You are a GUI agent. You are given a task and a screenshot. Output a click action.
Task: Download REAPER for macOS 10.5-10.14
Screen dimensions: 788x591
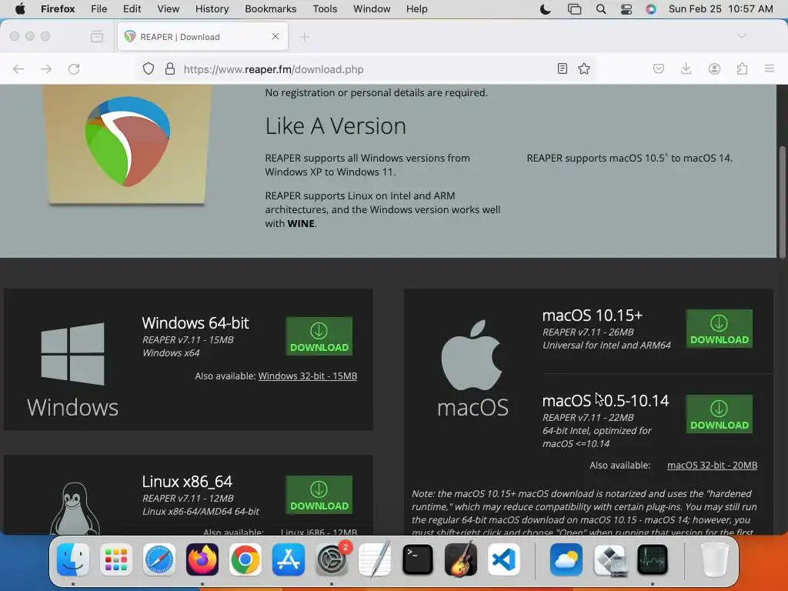[720, 413]
